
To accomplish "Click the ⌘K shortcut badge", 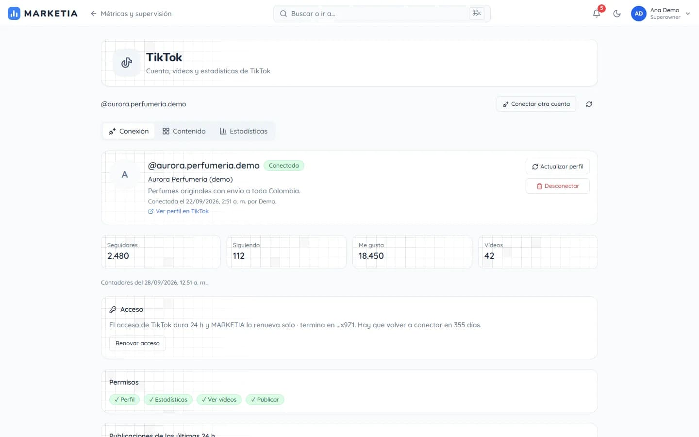I will click(477, 14).
